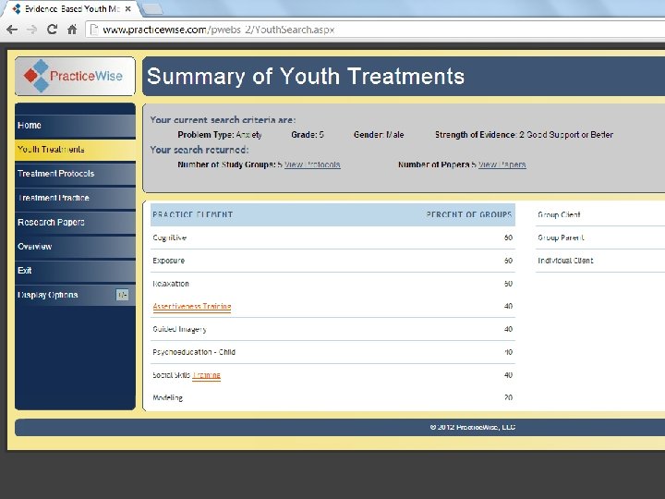
Task: Click the browser back arrow
Action: click(x=12, y=30)
